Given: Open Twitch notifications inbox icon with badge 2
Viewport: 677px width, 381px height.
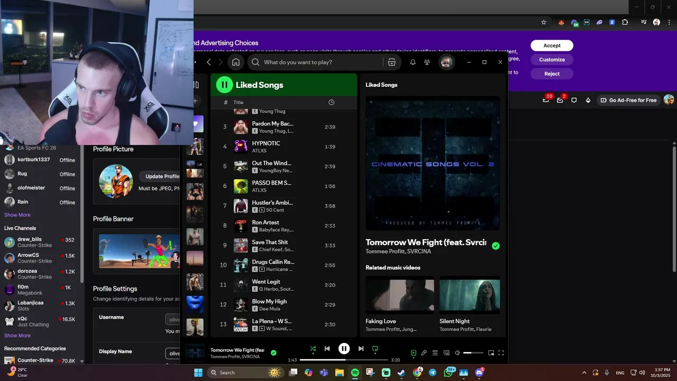Looking at the screenshot, I should tap(560, 100).
